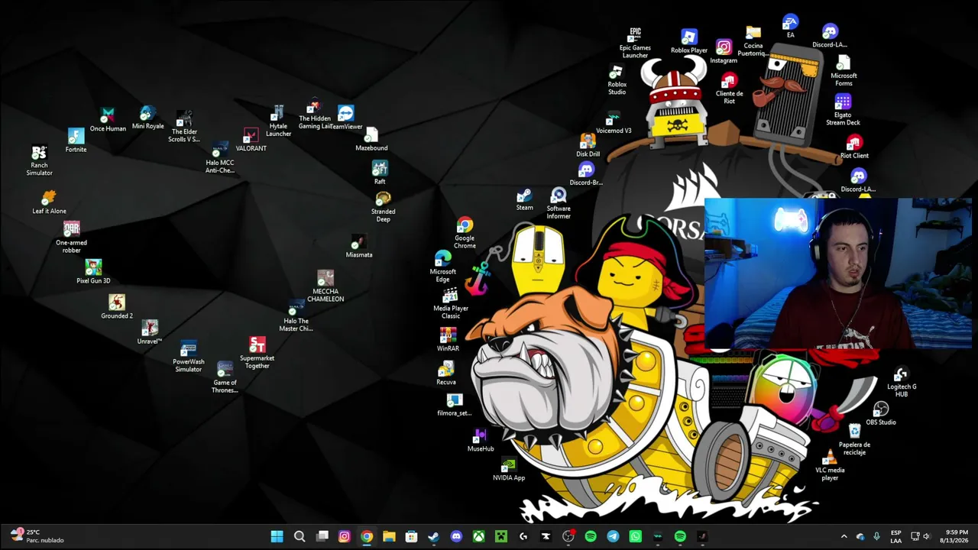Select the Microsoft Forms desktop file
978x550 pixels.
[844, 70]
